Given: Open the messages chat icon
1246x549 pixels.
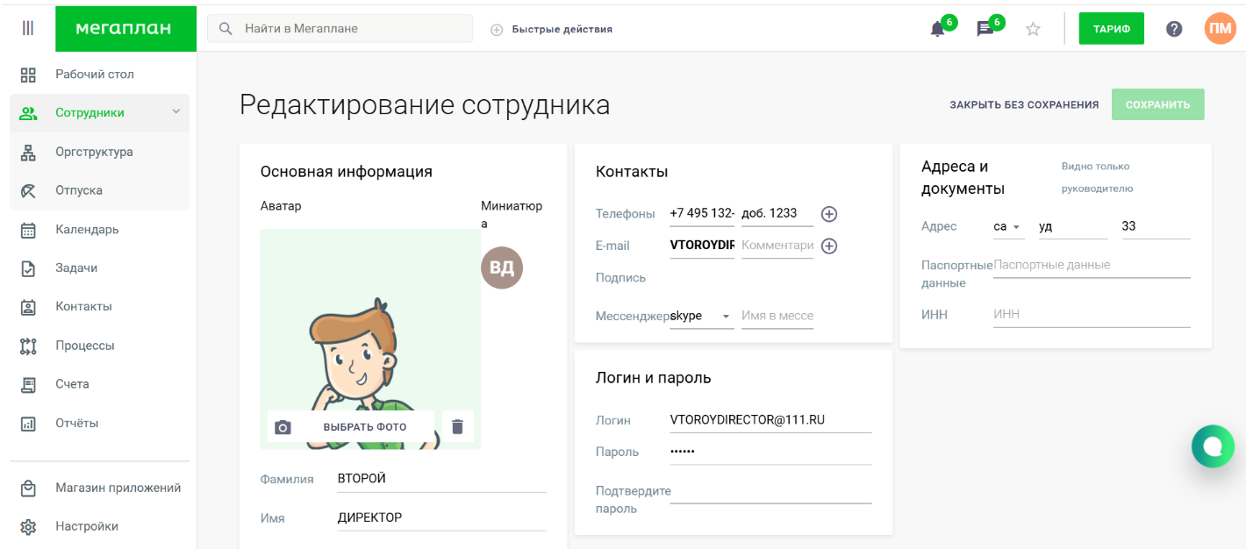Looking at the screenshot, I should (x=985, y=29).
